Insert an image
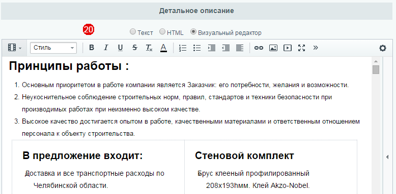Screen dimensions: 396x194 273,48
